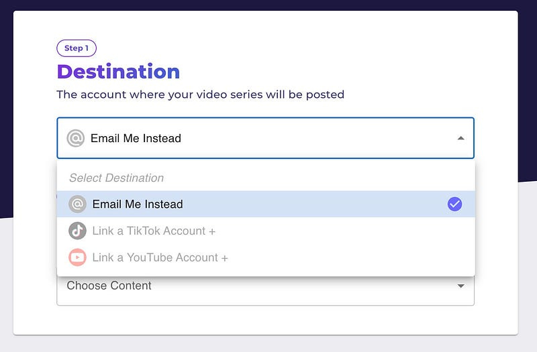Click the TikTok logo icon
Screen dimensions: 537x352
coord(77,231)
